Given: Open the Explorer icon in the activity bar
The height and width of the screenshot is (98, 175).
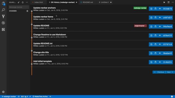Looking at the screenshot, I should 3,4.
